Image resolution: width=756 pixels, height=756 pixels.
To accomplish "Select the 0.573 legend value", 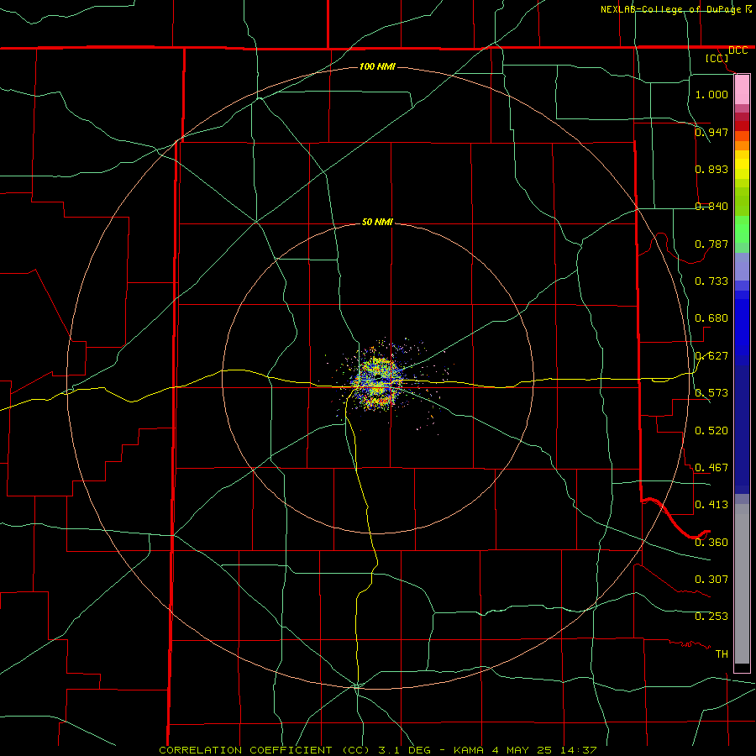I will 711,393.
